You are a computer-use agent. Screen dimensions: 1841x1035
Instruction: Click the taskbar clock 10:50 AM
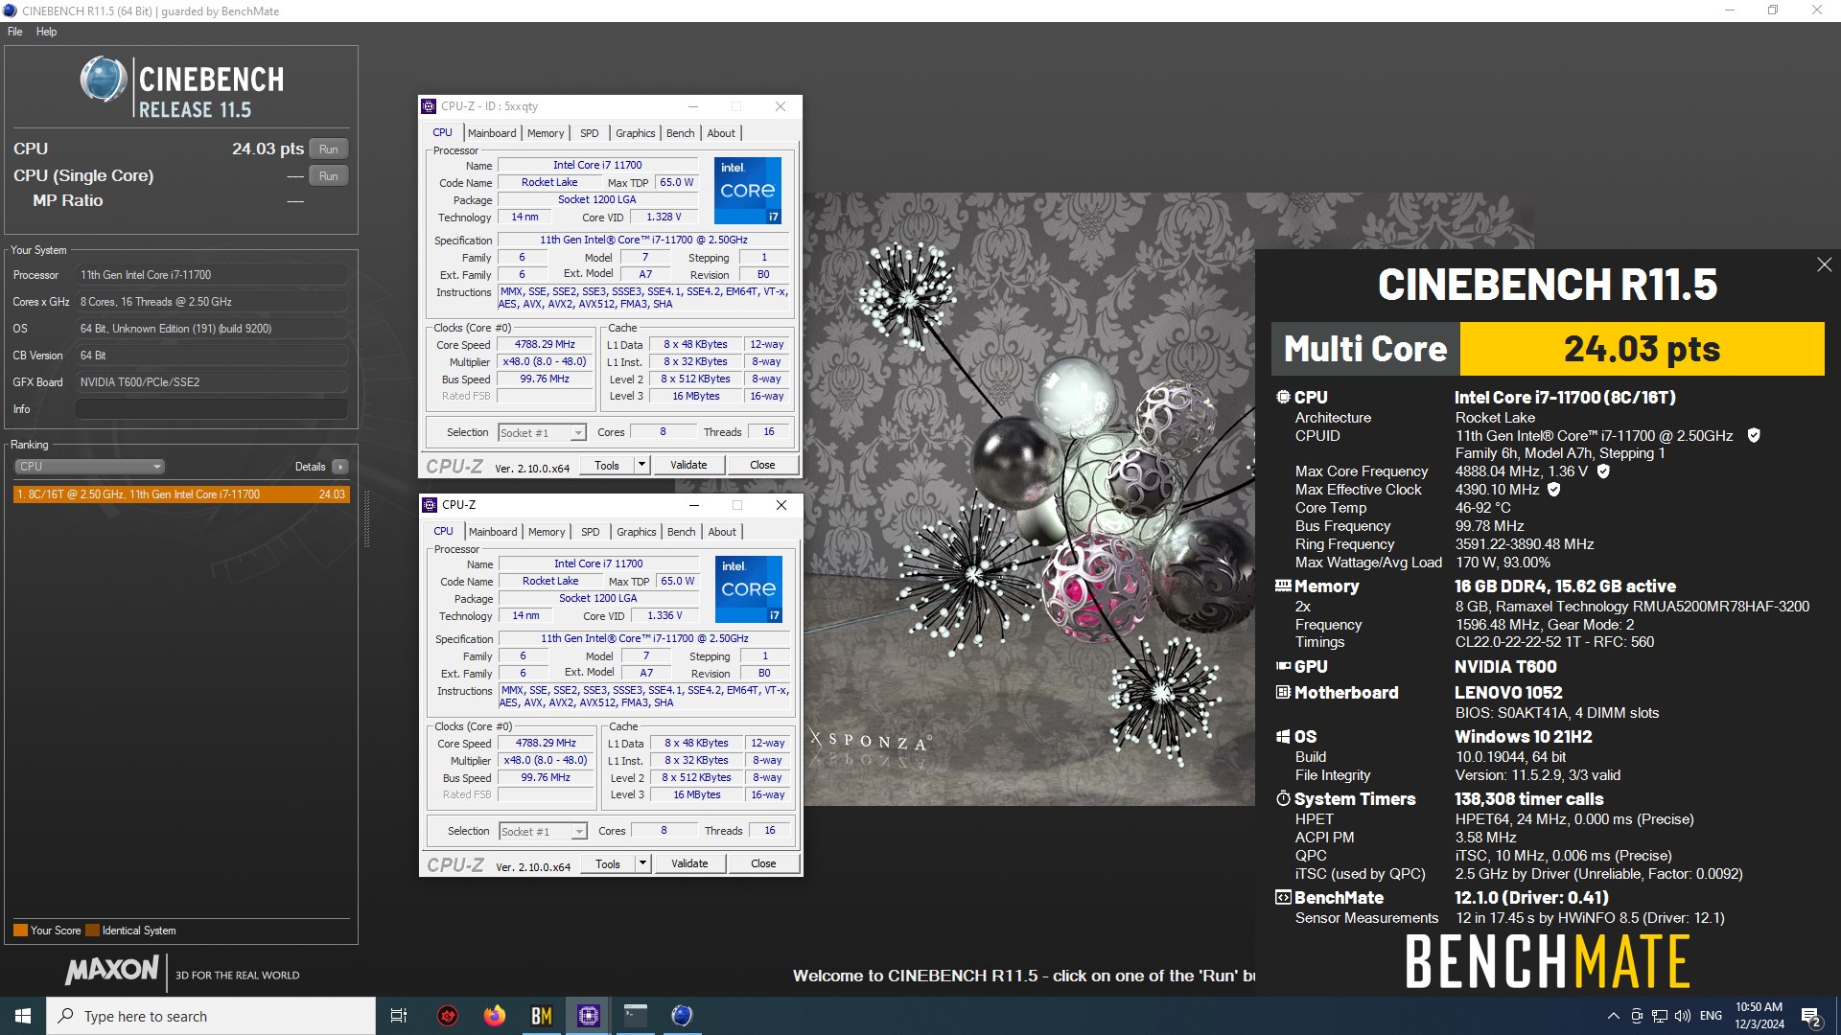[1759, 1016]
